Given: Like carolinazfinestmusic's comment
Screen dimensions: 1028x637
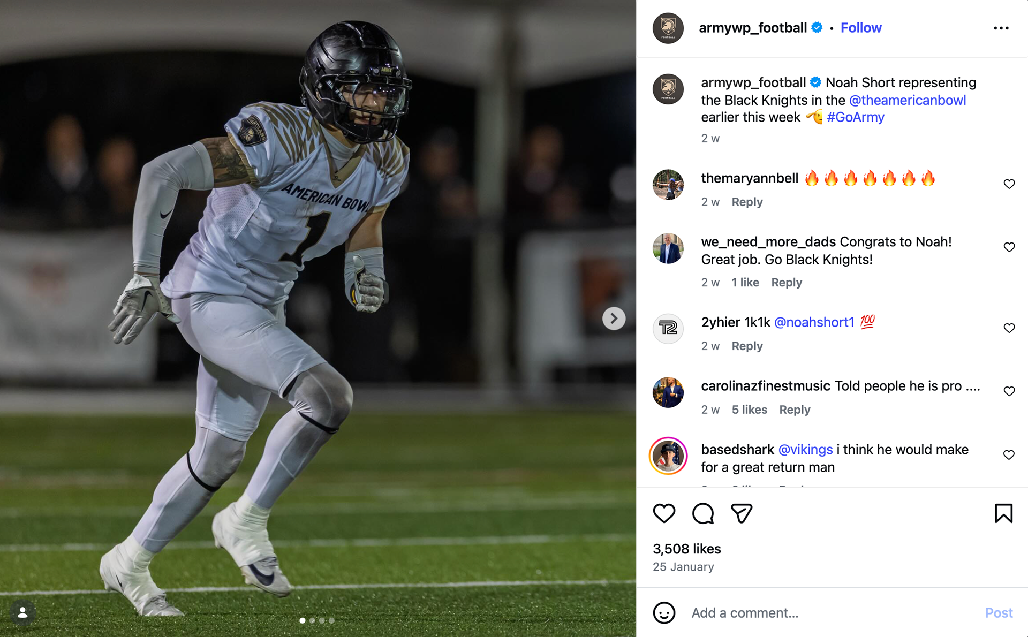Looking at the screenshot, I should pos(1009,391).
